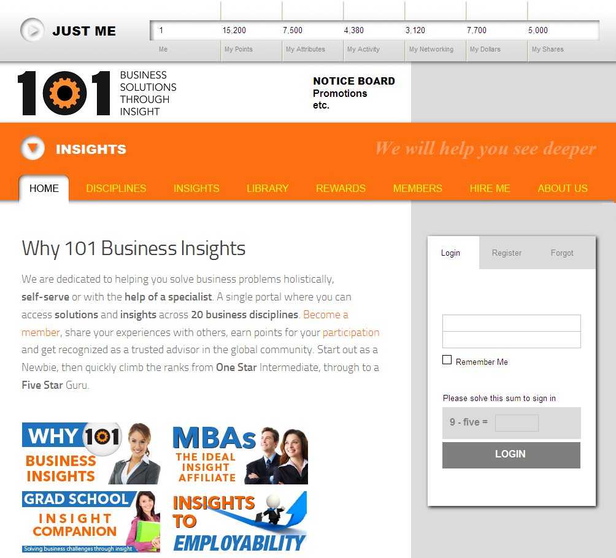
Task: Click the JUST ME heading text
Action: 84,31
